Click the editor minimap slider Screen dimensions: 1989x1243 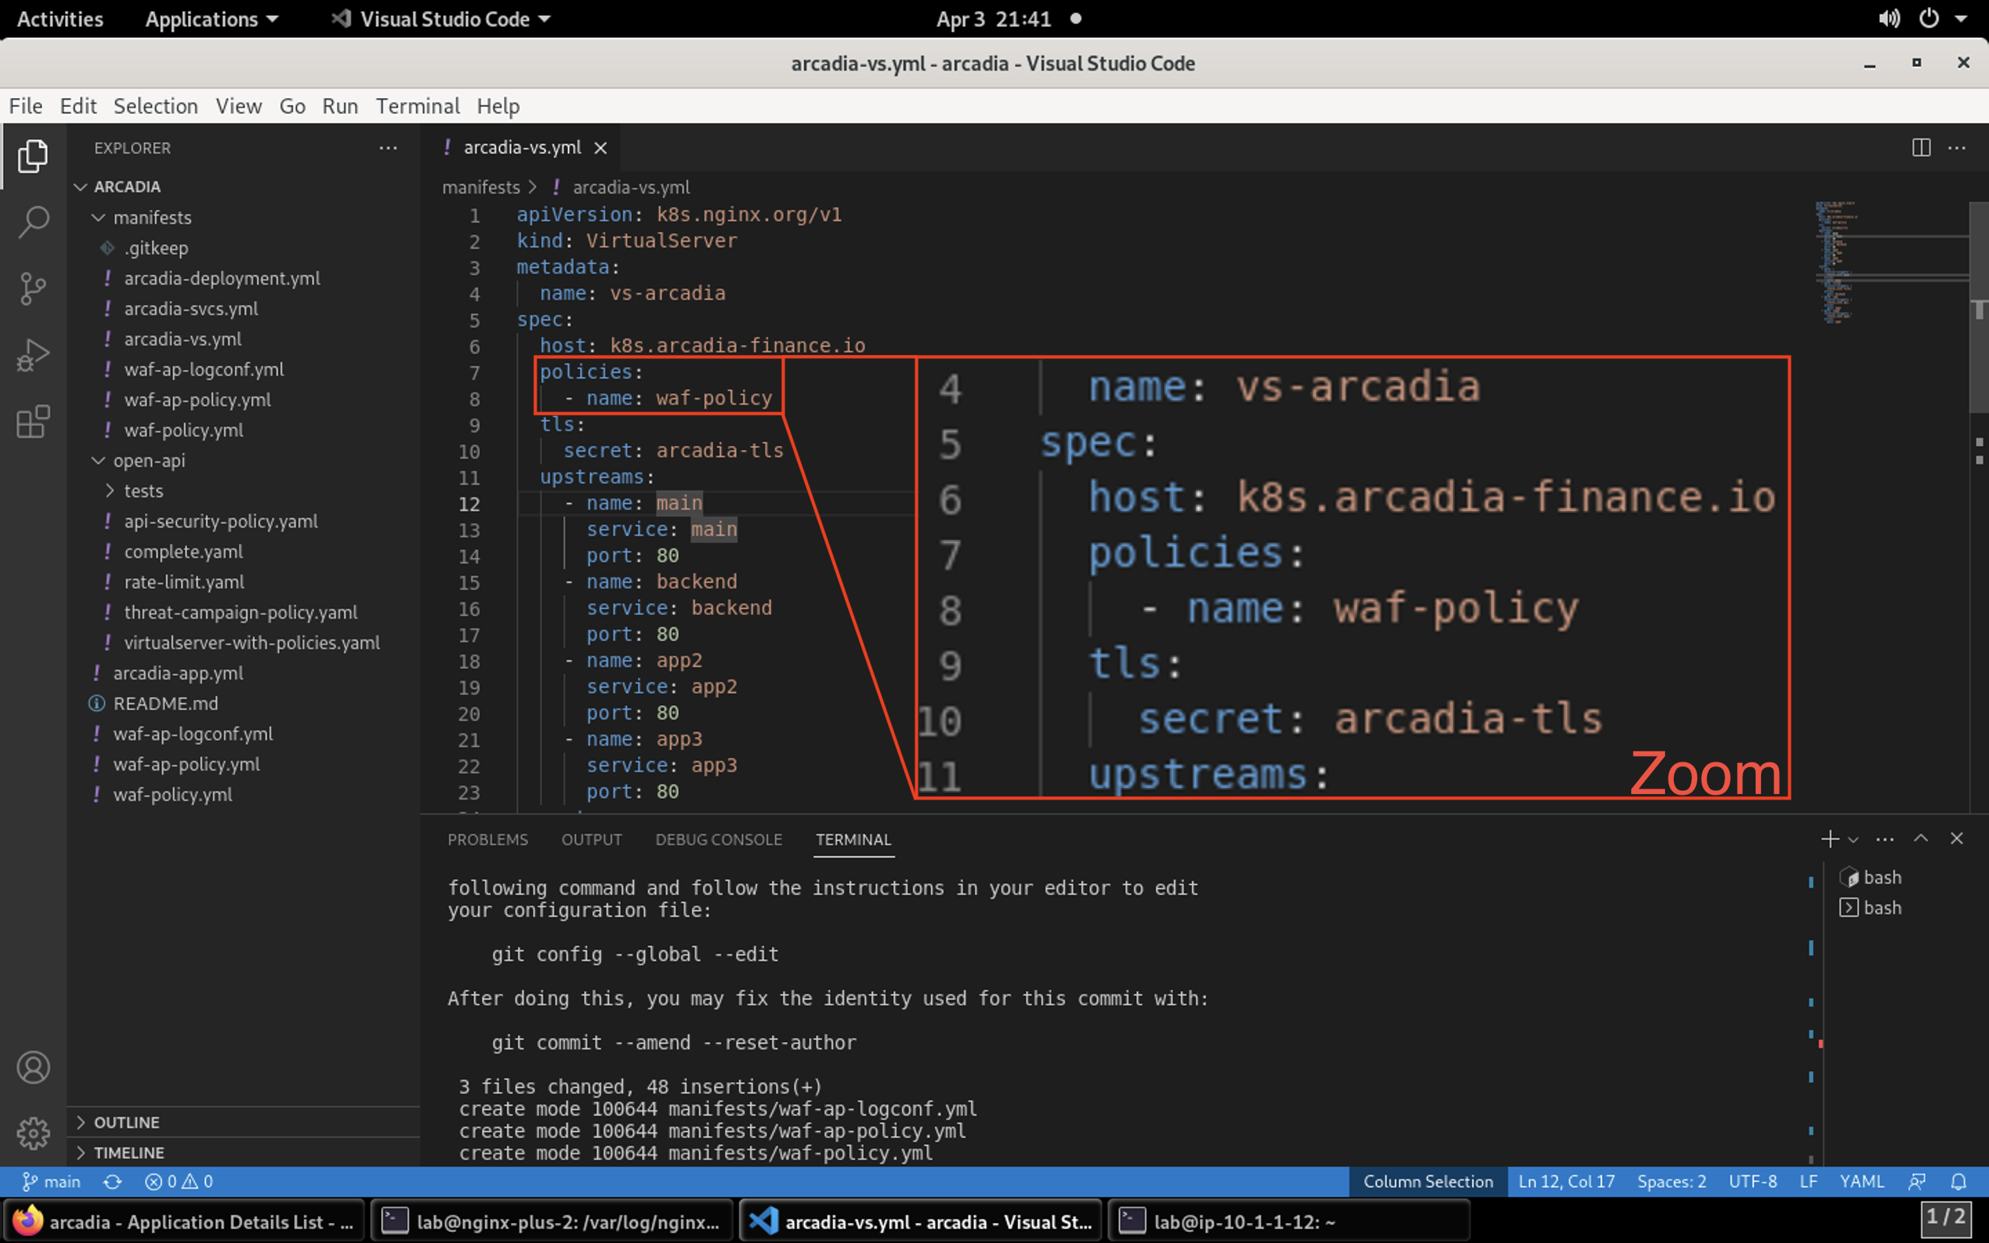tap(1890, 262)
